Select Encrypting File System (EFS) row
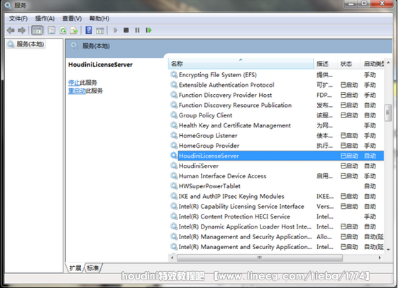This screenshot has width=401, height=288. tap(276, 75)
